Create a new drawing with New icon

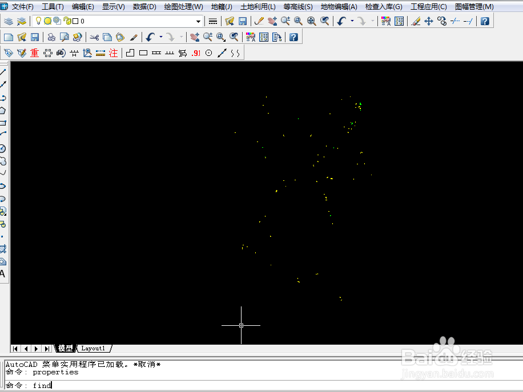click(x=9, y=37)
